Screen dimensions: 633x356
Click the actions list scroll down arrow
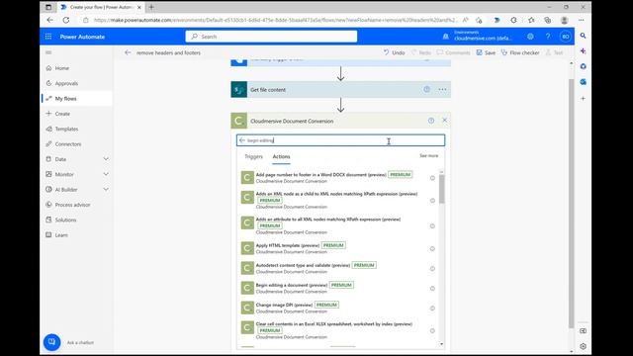pos(442,344)
